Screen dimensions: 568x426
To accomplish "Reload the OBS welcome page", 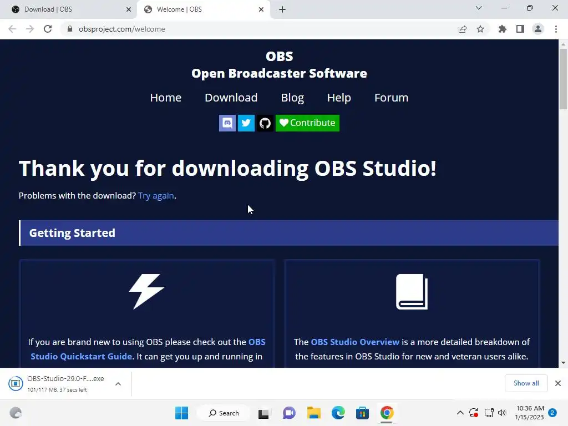I will 48,29.
